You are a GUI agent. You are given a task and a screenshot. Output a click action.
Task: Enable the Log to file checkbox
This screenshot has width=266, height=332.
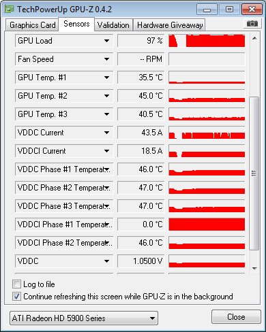tap(16, 284)
